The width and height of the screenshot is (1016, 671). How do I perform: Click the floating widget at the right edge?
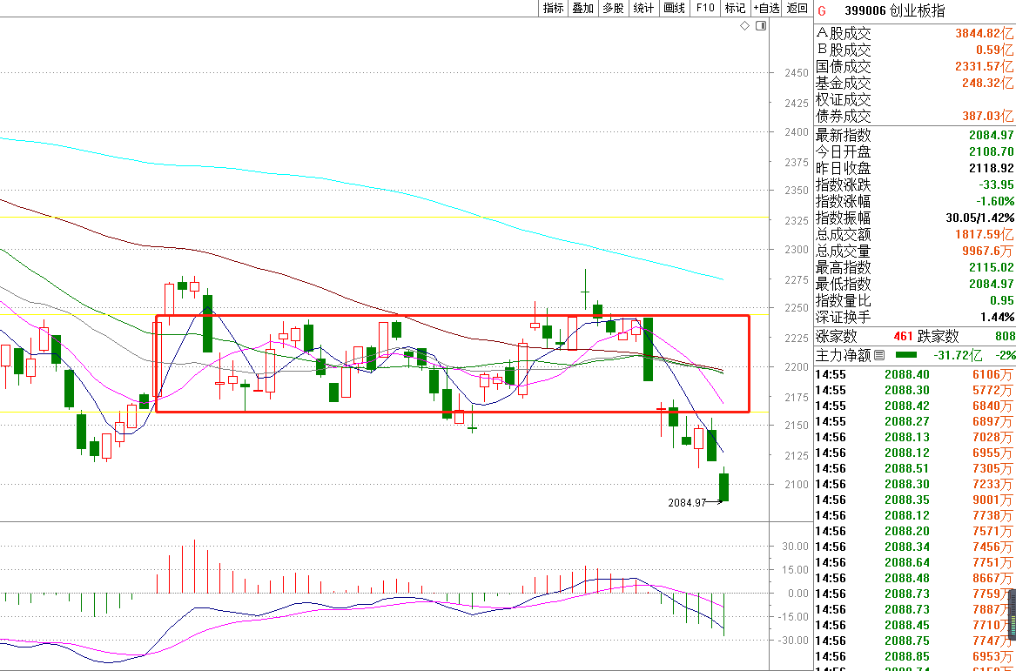click(1010, 614)
